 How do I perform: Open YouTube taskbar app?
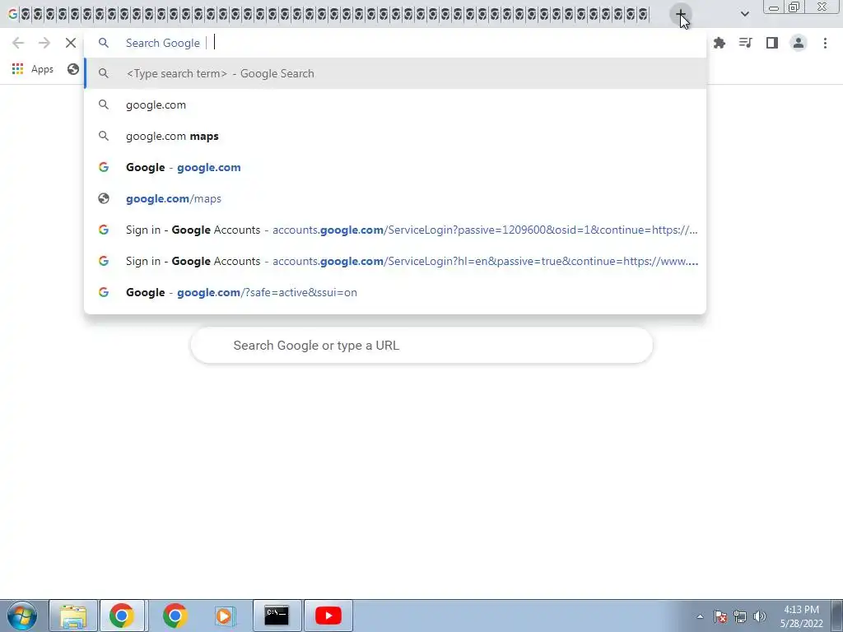(x=328, y=616)
